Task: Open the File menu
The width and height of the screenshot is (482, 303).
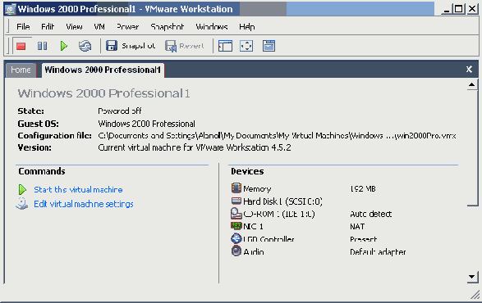Action: pos(23,27)
